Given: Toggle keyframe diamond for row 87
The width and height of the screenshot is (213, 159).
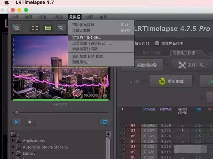Looking at the screenshot, I should click(122, 141).
